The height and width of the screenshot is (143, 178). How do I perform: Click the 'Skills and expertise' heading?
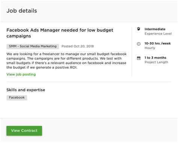coord(26,90)
